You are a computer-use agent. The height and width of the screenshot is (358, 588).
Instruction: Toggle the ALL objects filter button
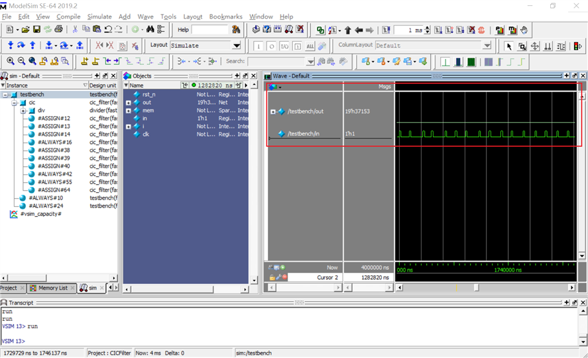click(310, 46)
